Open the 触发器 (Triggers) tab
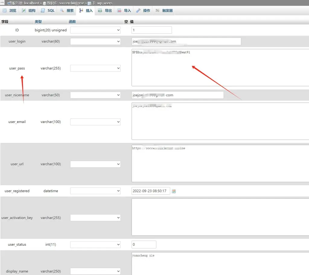Image resolution: width=309 pixels, height=275 pixels. pos(164,11)
